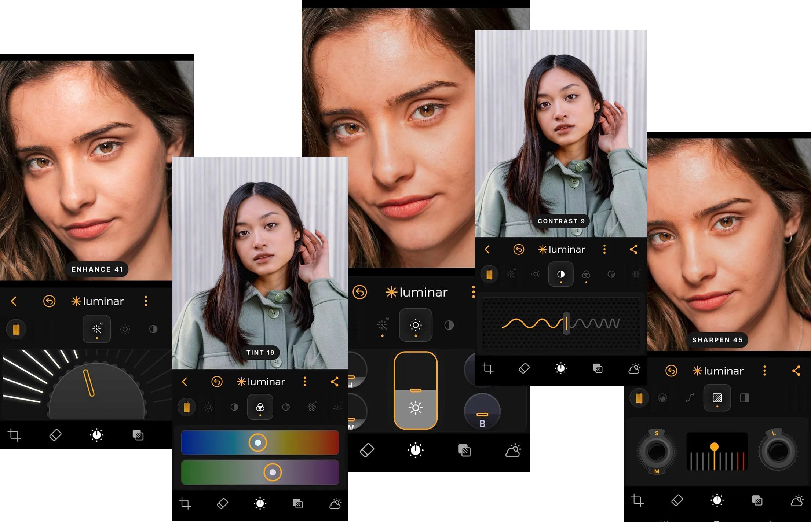Screen dimensions: 811x522
Task: Toggle the split compare icon on the Sharpen 45 screen
Action: (x=745, y=398)
